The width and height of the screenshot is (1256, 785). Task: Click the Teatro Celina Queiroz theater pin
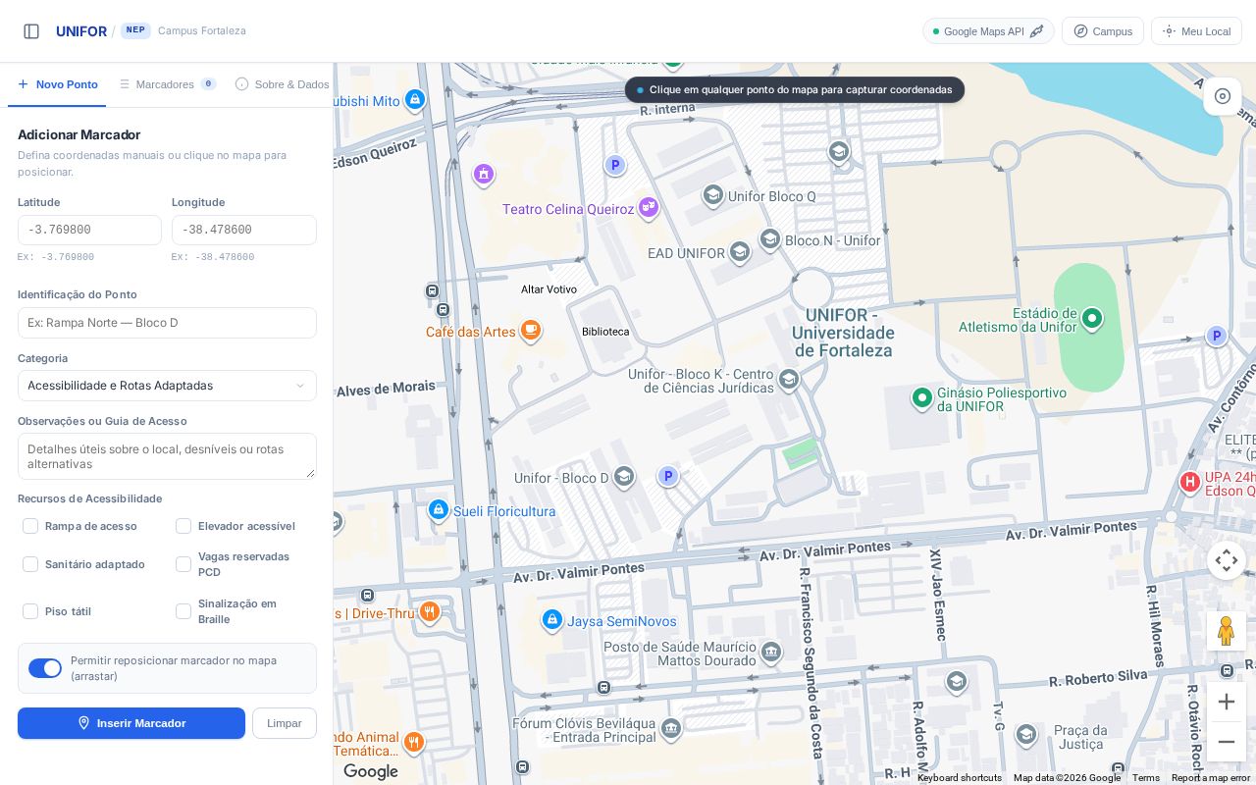coord(648,206)
